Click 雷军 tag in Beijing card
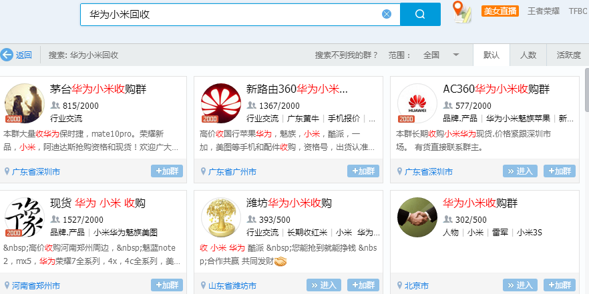The image size is (589, 294). pyautogui.click(x=500, y=233)
